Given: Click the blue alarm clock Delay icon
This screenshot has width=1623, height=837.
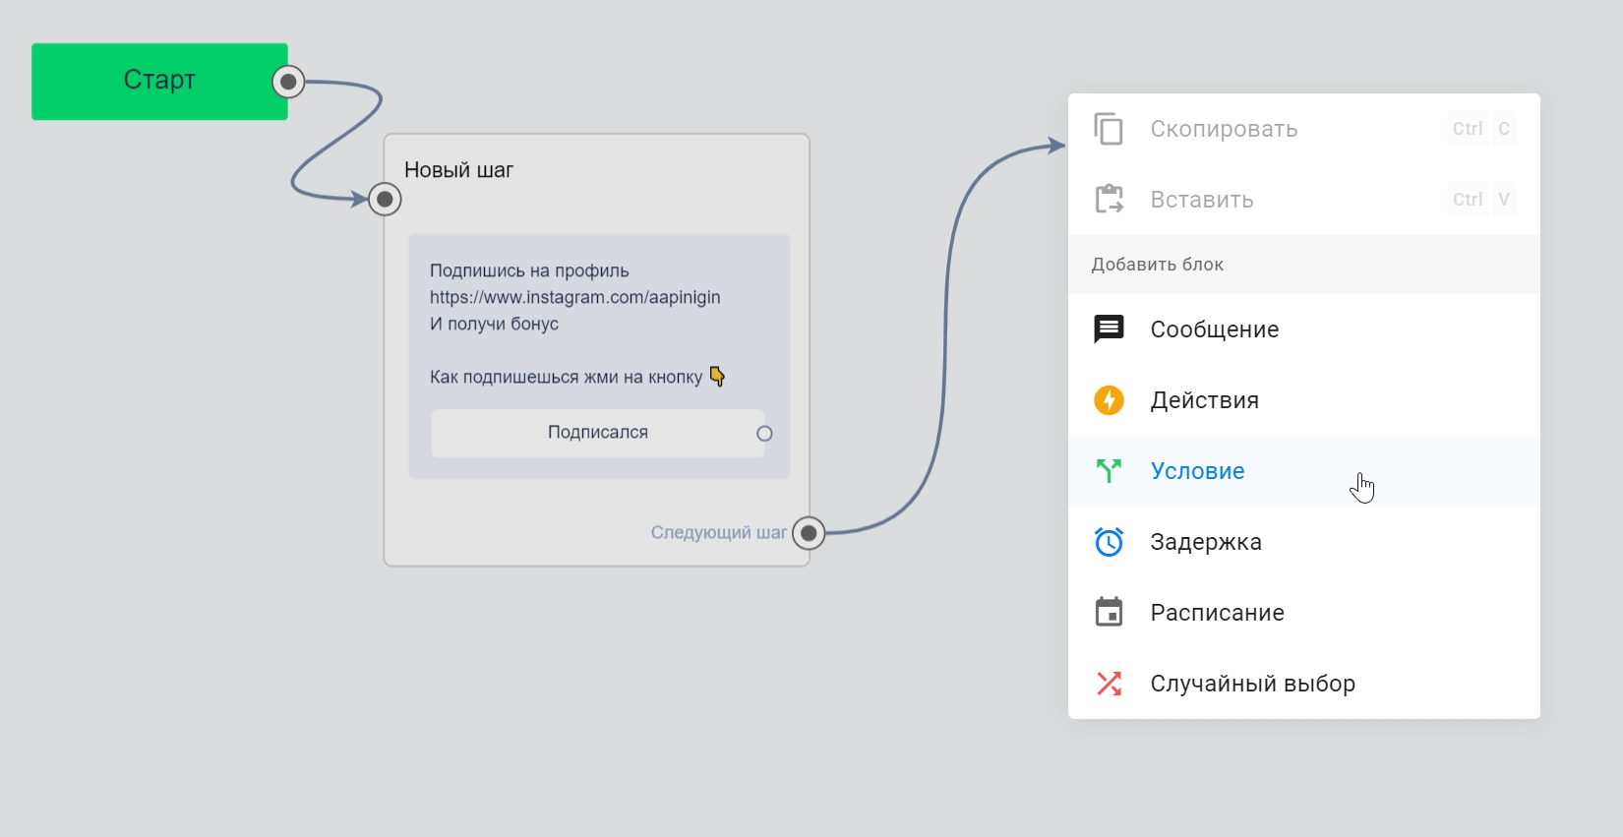Looking at the screenshot, I should tap(1109, 542).
